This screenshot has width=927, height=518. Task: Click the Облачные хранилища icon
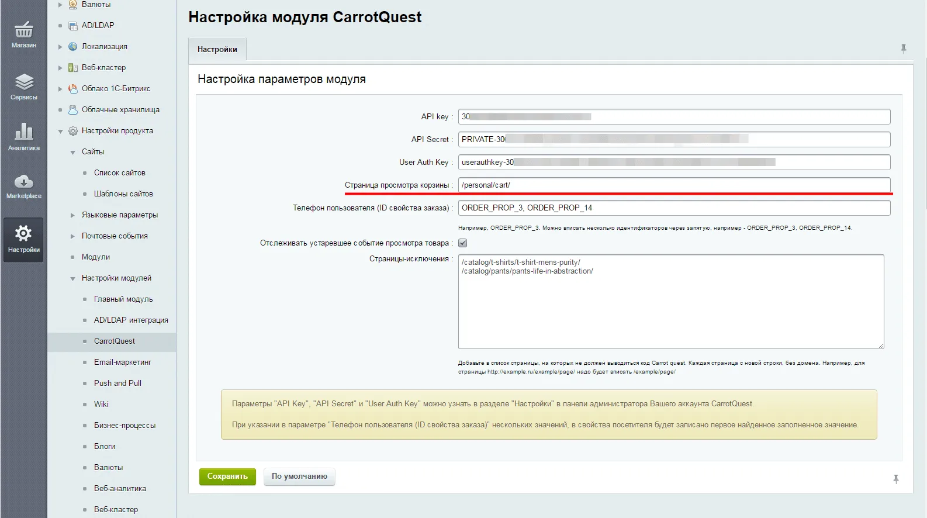pyautogui.click(x=72, y=110)
